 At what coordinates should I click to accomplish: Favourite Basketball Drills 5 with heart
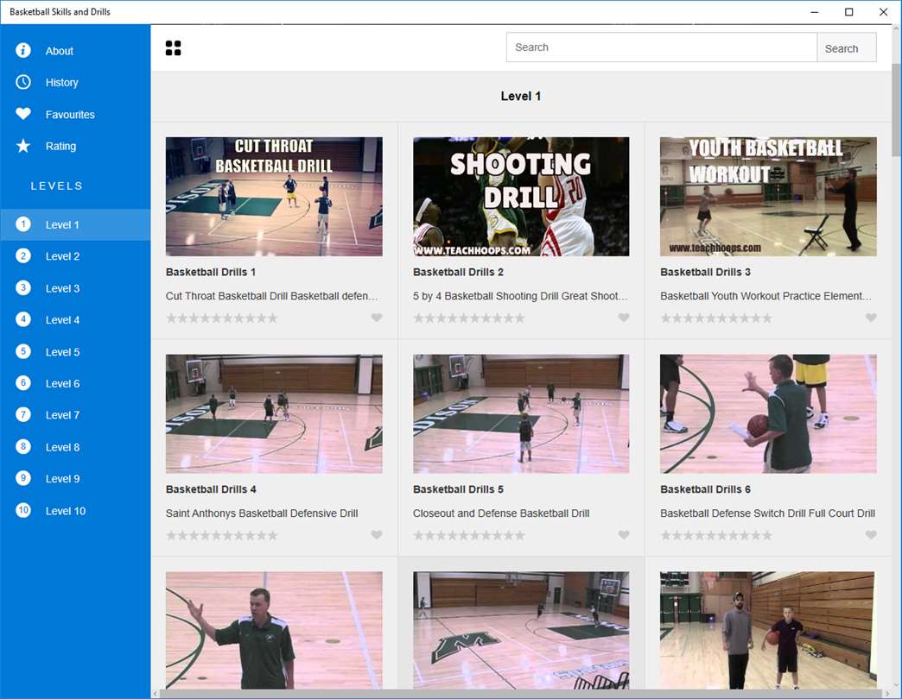point(624,535)
